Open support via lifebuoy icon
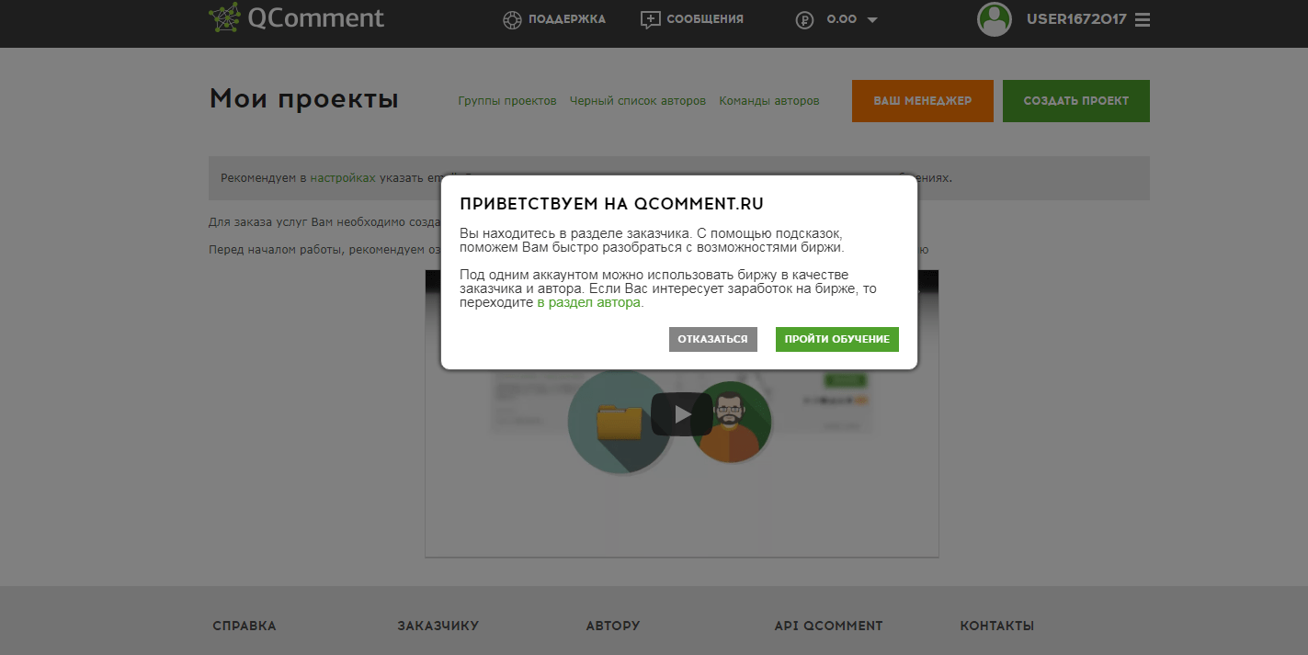This screenshot has height=655, width=1308. pyautogui.click(x=512, y=19)
